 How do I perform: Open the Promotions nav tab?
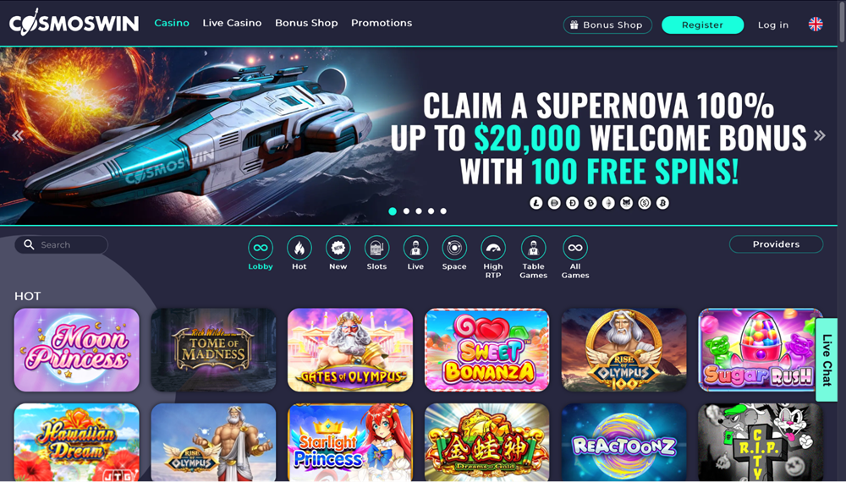pos(382,23)
